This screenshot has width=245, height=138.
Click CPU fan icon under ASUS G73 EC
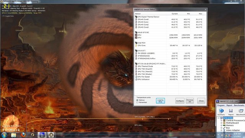[x=136, y=35]
